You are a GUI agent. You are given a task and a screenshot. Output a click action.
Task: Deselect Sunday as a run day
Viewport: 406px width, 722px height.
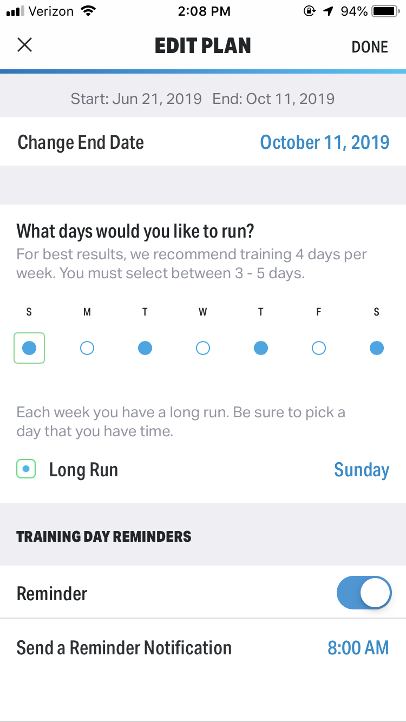[x=29, y=348]
